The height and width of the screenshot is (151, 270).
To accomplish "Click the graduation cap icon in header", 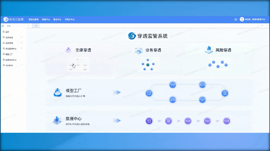I will pos(235,19).
